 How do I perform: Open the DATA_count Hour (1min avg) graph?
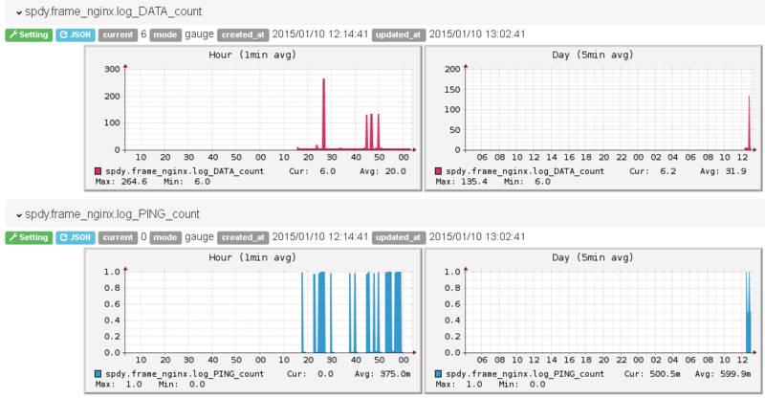click(252, 119)
